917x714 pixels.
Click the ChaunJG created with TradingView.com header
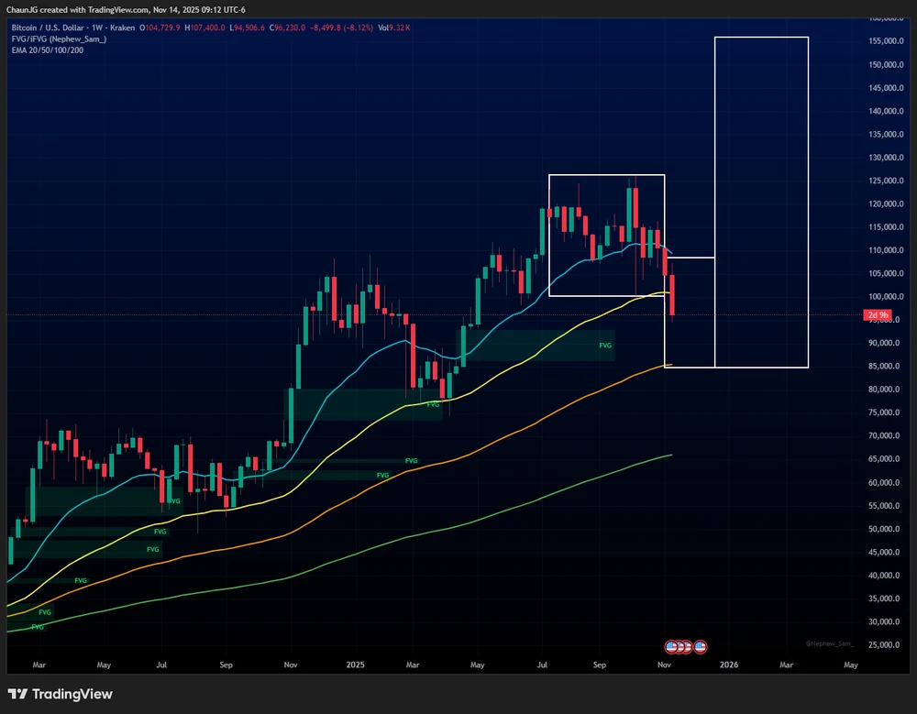126,9
